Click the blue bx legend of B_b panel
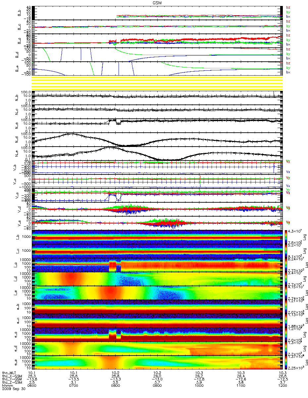Viewport: 308px width, 398px height. click(x=288, y=16)
